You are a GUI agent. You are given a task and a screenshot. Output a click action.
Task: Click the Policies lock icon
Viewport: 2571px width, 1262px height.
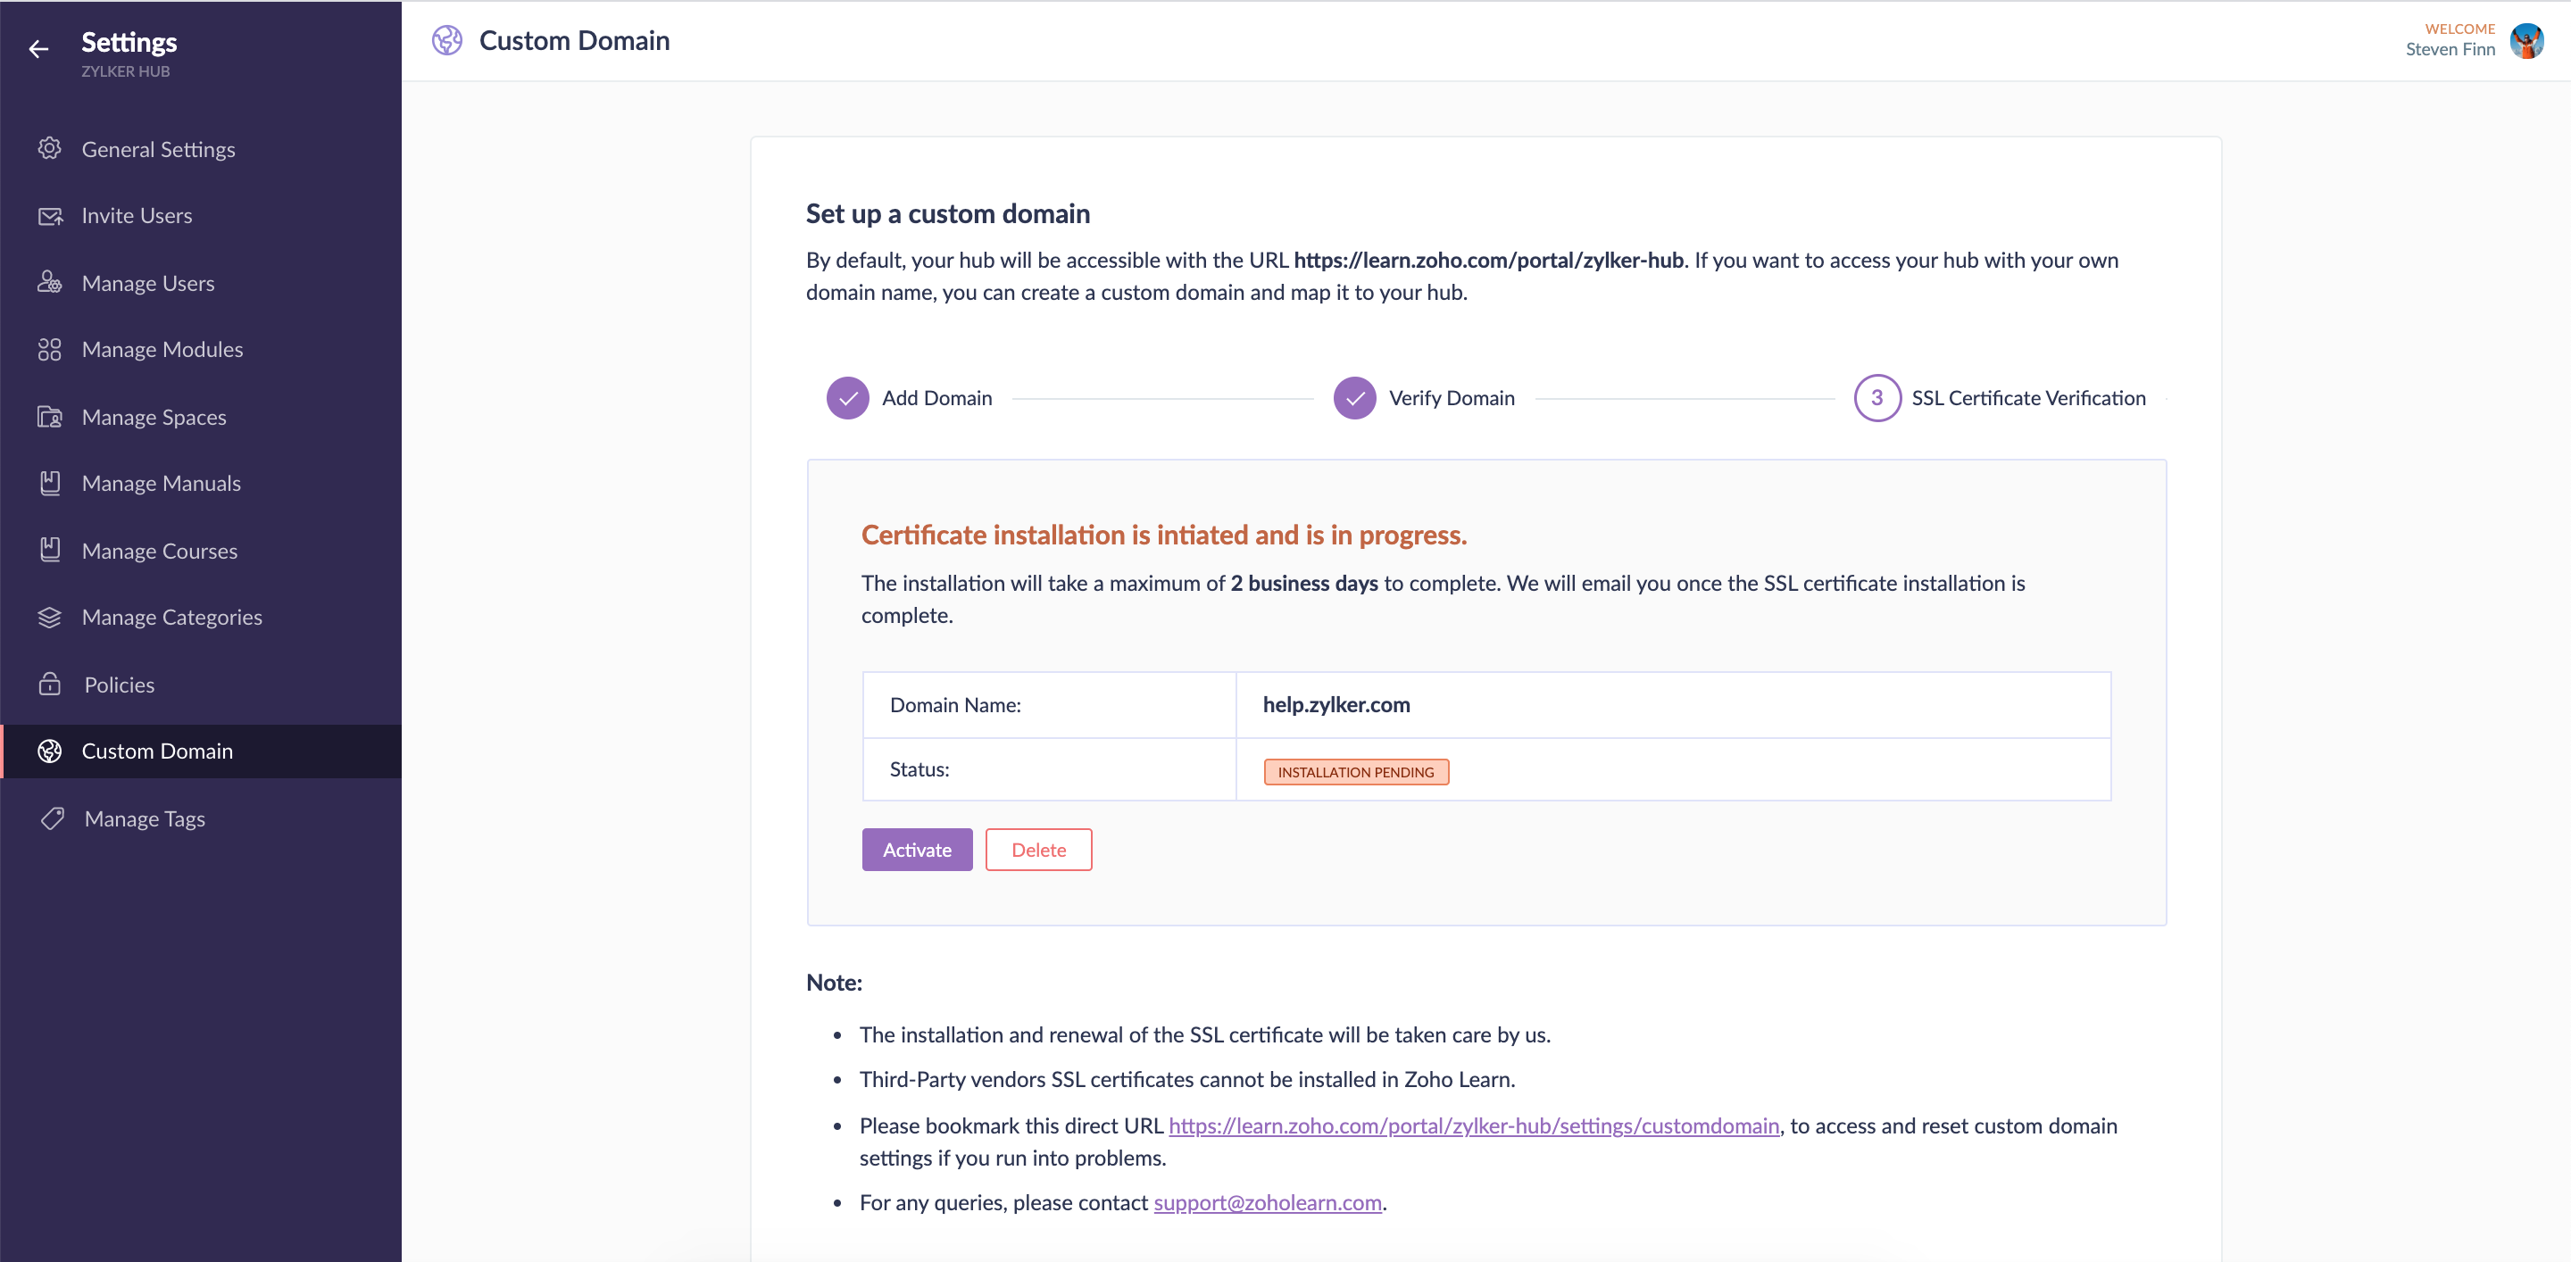click(x=50, y=685)
